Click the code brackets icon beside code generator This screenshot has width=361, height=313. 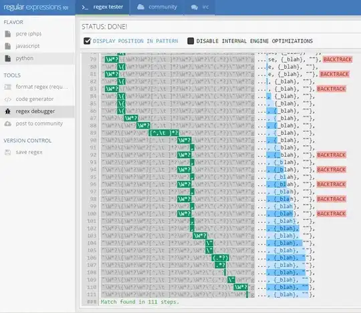7,99
